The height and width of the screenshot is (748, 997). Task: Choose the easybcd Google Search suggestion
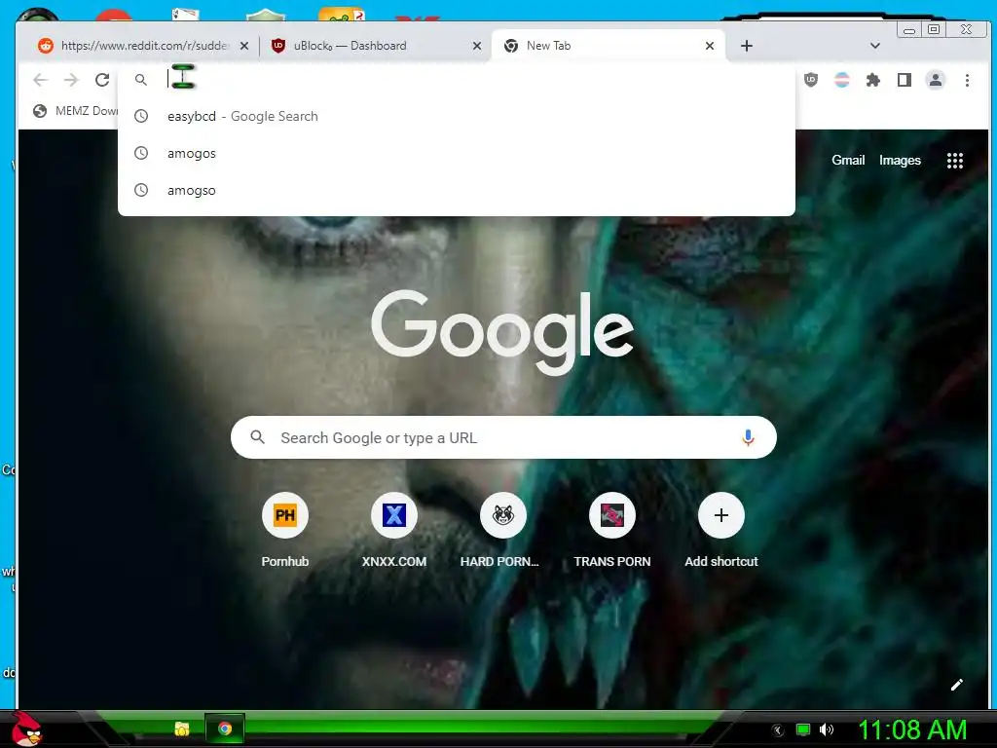(x=457, y=117)
